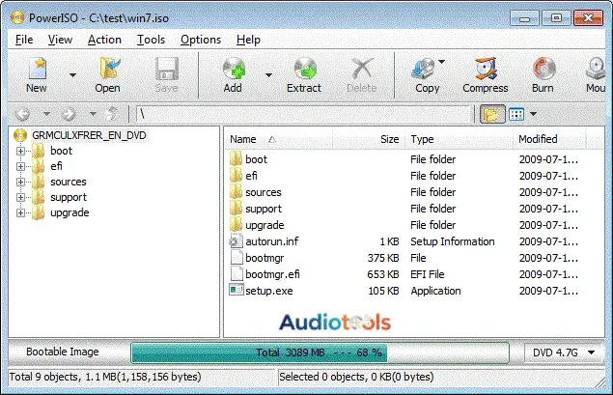Click the Compress toolbar icon
613x395 pixels.
pyautogui.click(x=486, y=69)
